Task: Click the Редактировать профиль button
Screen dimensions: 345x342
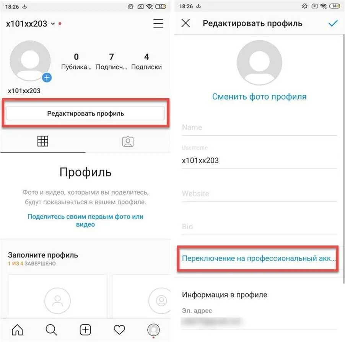Action: pos(85,113)
